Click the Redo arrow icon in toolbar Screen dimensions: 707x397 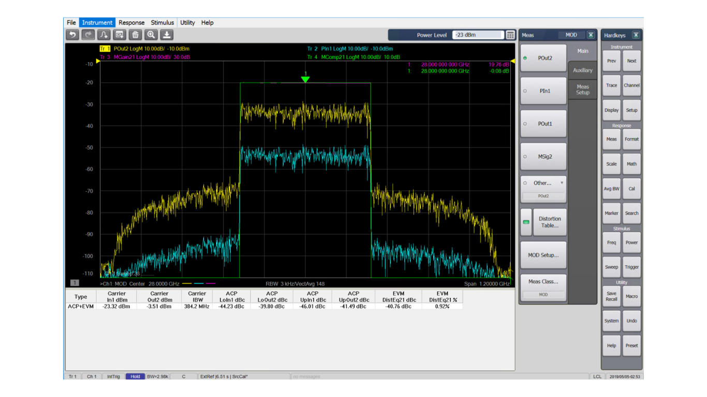tap(88, 35)
